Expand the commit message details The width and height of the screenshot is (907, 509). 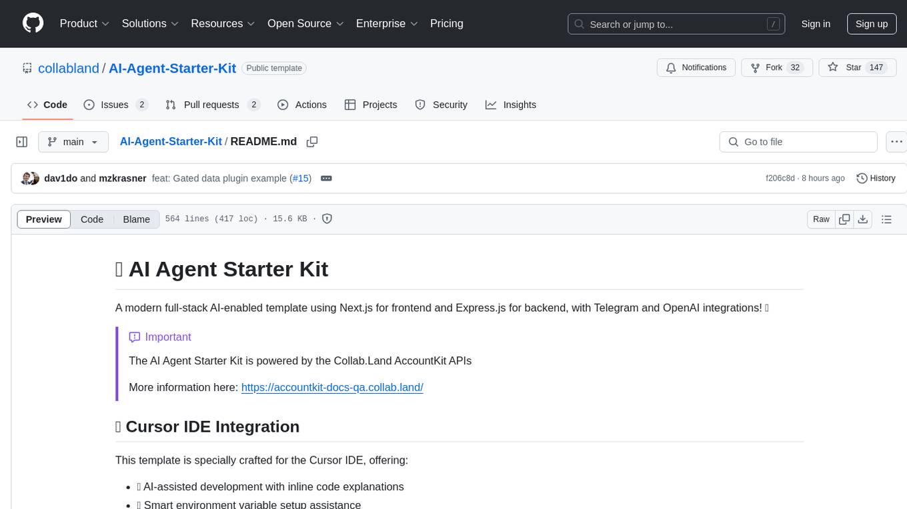click(326, 179)
